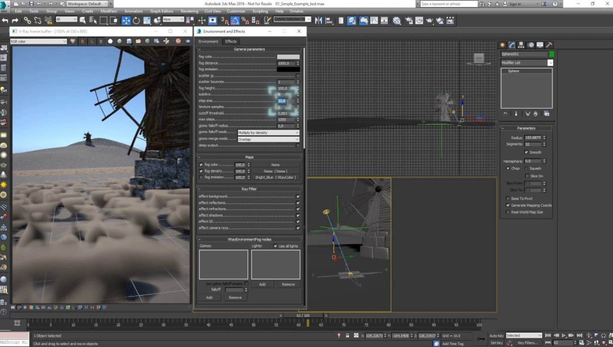This screenshot has height=347, width=613.
Task: Open the Rendering menu
Action: click(x=189, y=11)
